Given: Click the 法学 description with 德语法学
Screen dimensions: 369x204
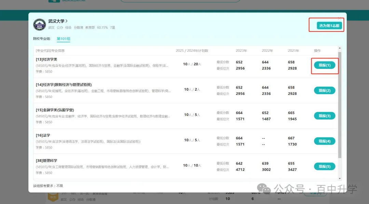Looking at the screenshot, I should pos(88,142).
